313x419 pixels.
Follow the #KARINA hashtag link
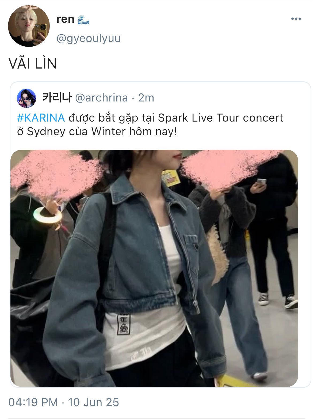point(41,118)
